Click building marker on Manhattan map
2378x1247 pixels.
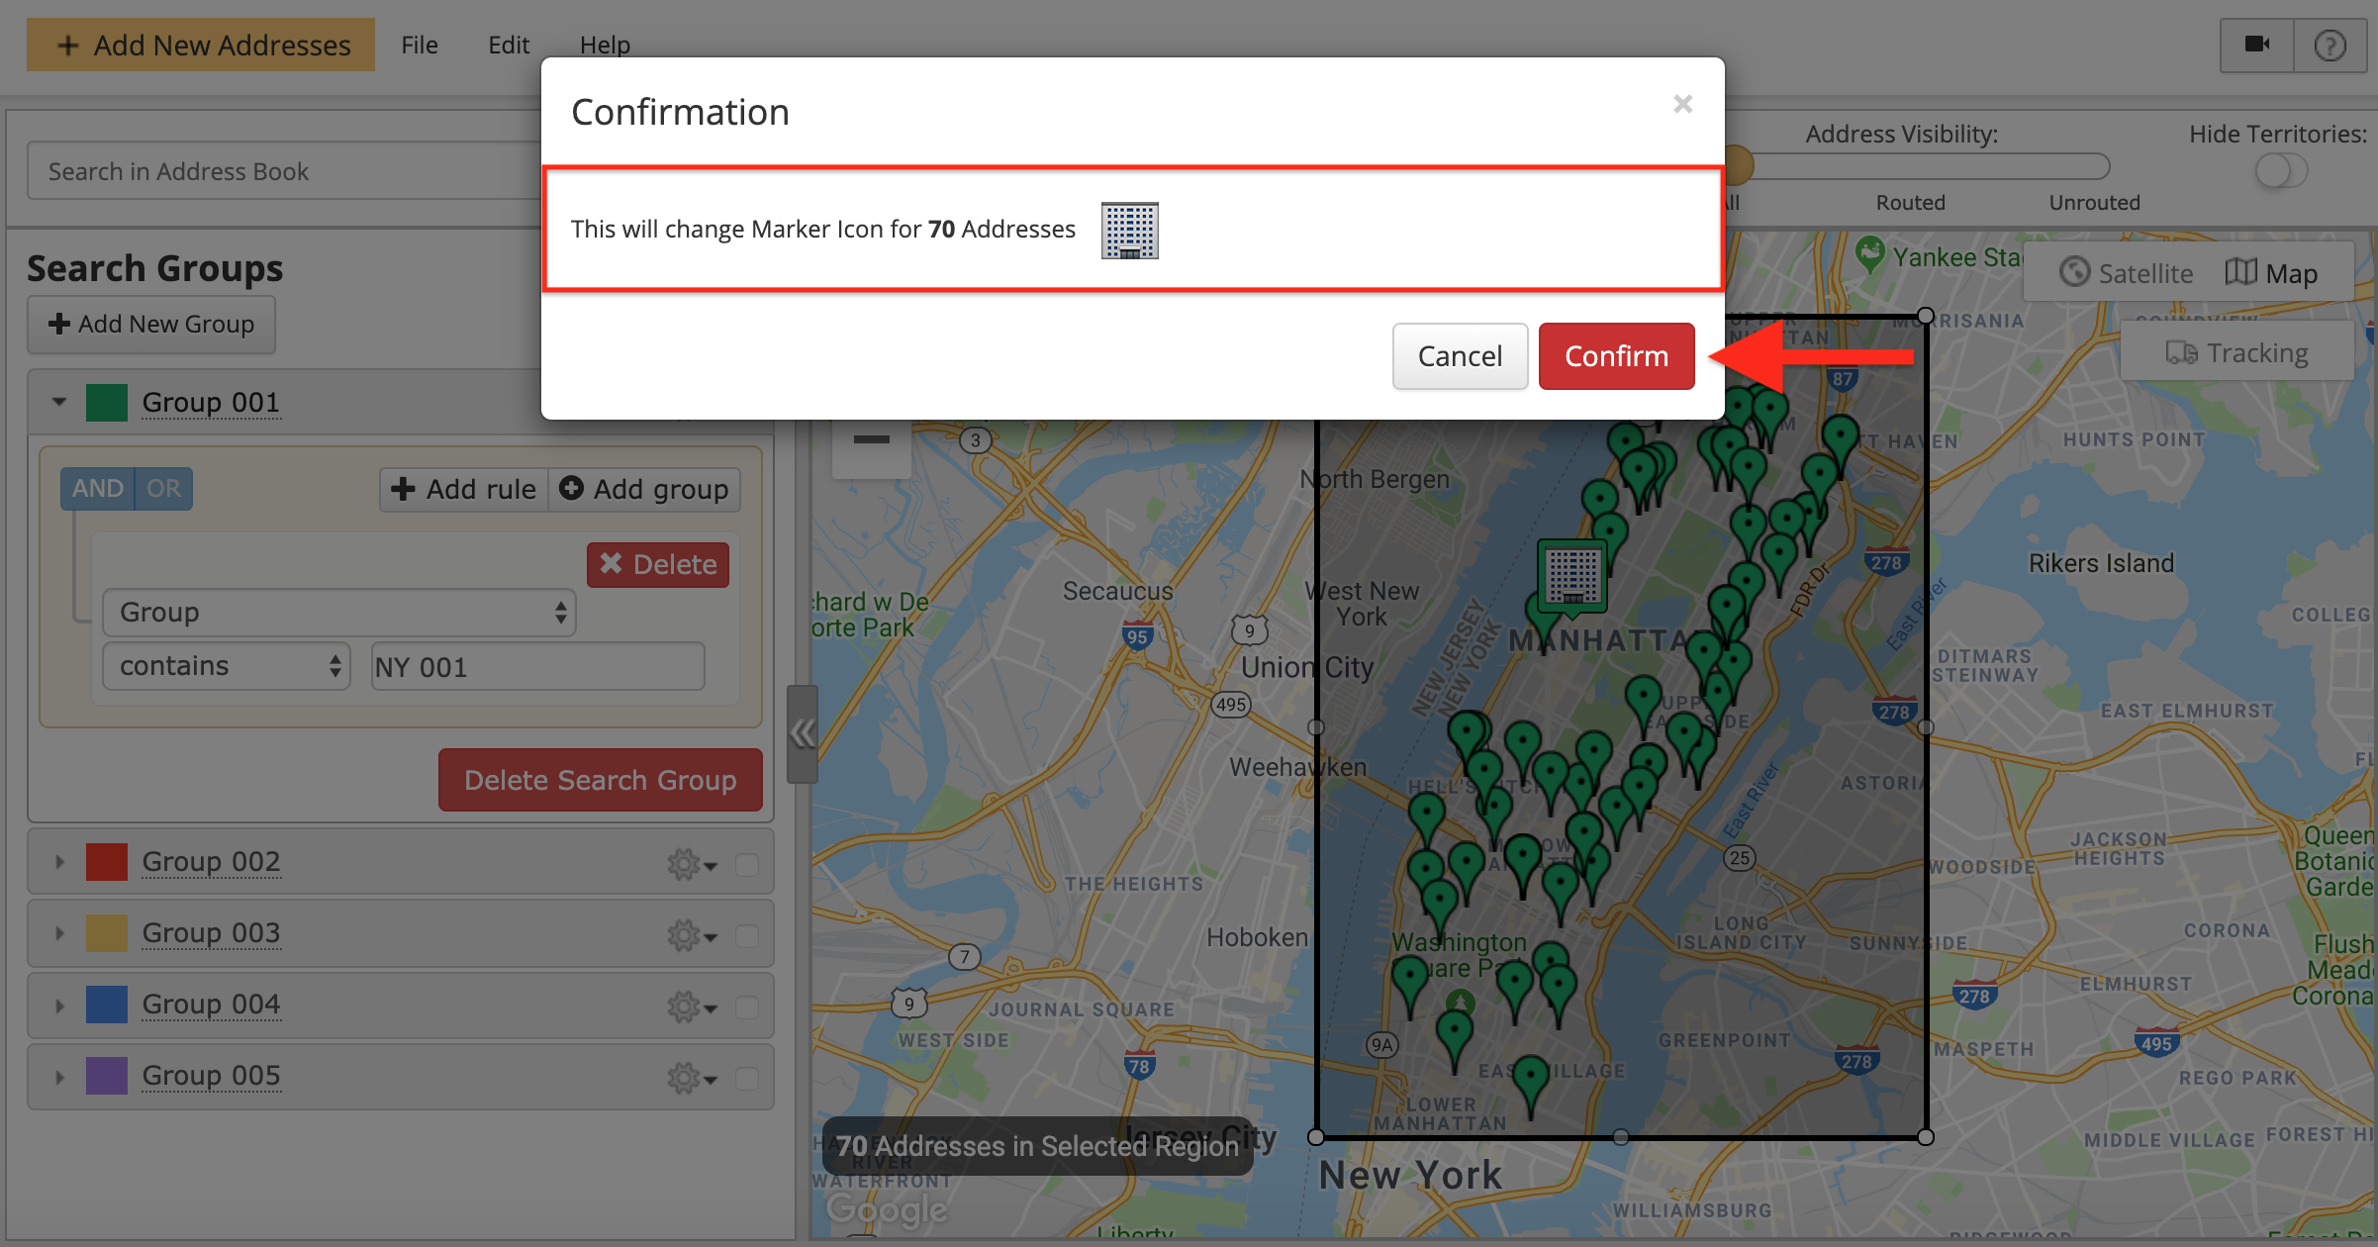point(1571,574)
